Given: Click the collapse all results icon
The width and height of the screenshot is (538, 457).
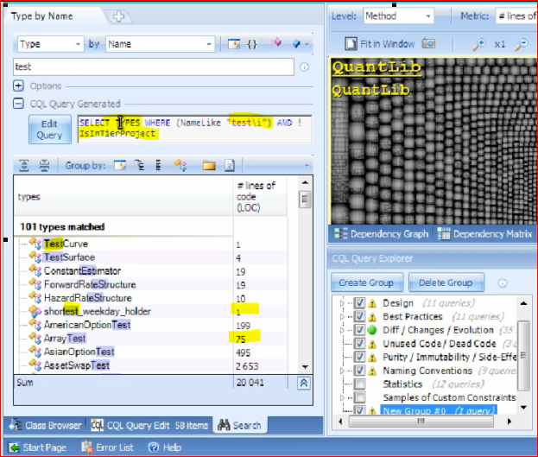Looking at the screenshot, I should [44, 166].
